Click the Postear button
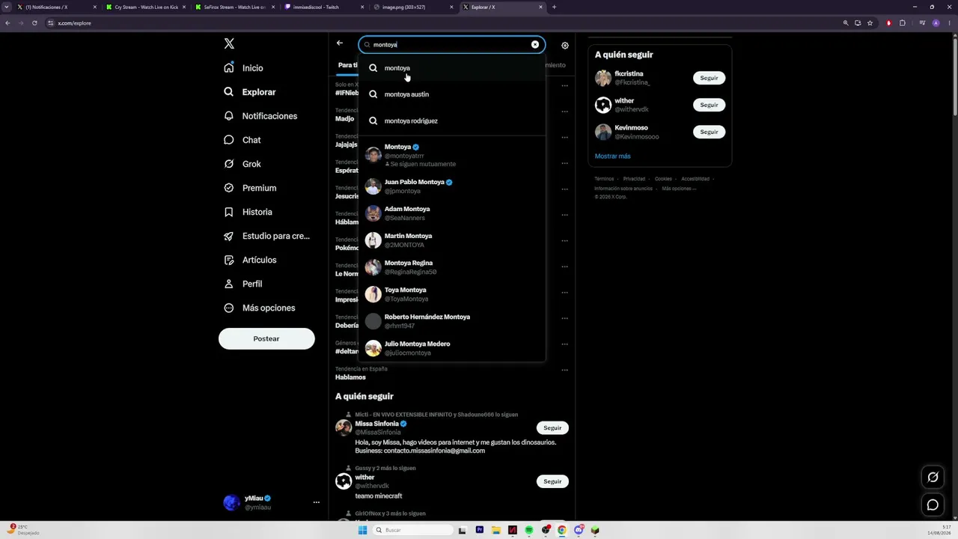 266,338
